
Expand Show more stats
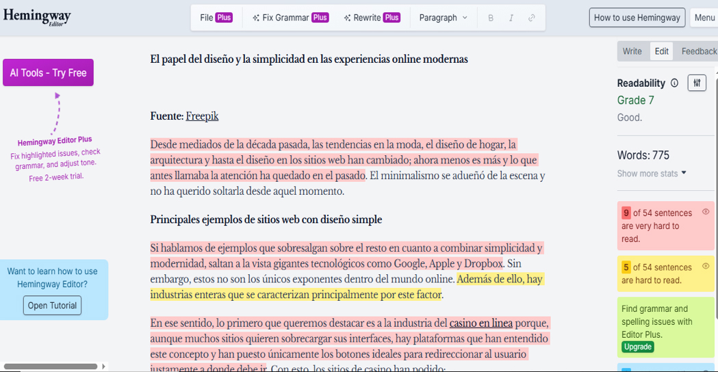click(x=652, y=174)
